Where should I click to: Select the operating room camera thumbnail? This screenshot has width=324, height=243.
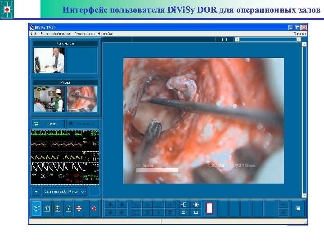49,99
